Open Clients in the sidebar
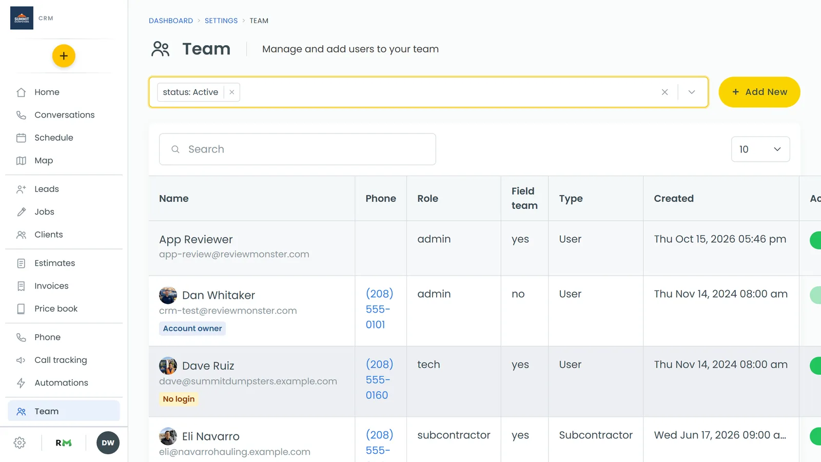 (64, 235)
